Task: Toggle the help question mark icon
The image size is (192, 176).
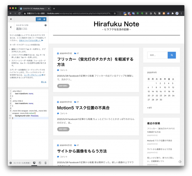Action: pos(45,25)
